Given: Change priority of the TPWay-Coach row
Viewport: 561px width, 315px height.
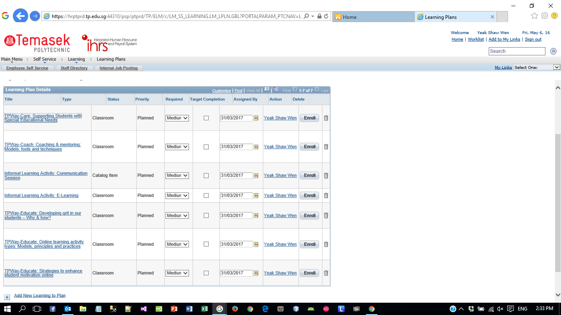Looking at the screenshot, I should (x=177, y=147).
